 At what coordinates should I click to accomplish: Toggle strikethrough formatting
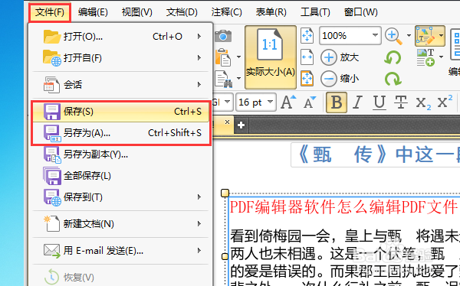tap(400, 102)
